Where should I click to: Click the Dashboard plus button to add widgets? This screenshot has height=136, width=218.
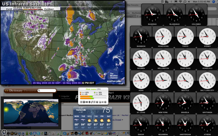[4, 132]
